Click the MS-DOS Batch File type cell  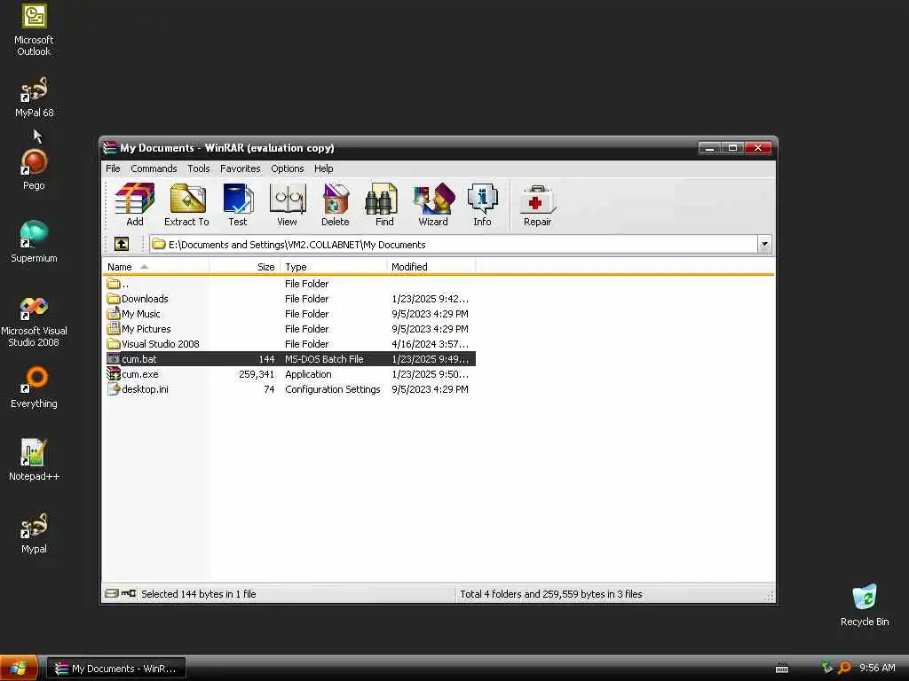coord(324,359)
